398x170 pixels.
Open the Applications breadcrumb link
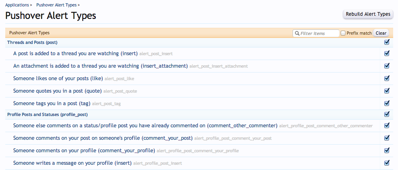[x=17, y=5]
